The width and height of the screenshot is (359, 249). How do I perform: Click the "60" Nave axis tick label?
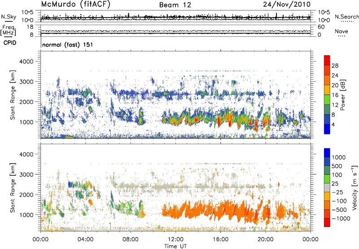point(321,27)
